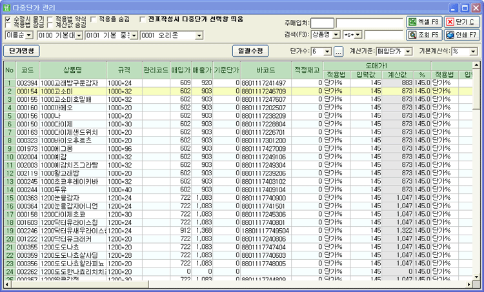484x292 pixels.
Task: Select the product 1000고소미호밀애
Action: click(x=73, y=100)
